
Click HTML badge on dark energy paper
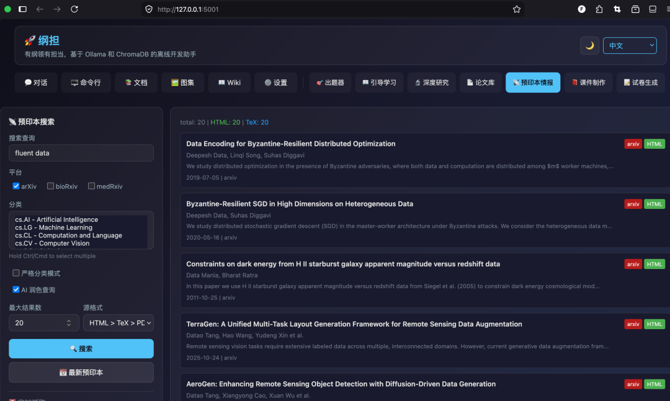(654, 265)
